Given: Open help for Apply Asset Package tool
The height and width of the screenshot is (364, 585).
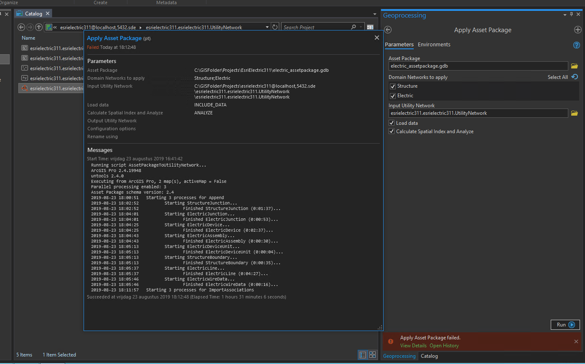Looking at the screenshot, I should (577, 45).
